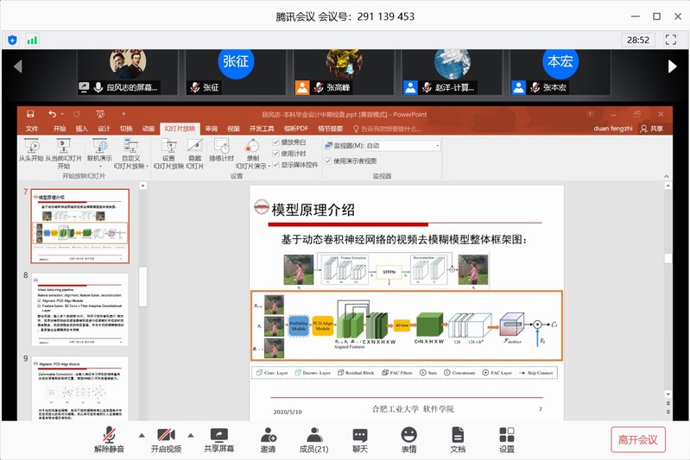Expand audio options arrow beside unmute
The height and width of the screenshot is (460, 690).
click(141, 434)
